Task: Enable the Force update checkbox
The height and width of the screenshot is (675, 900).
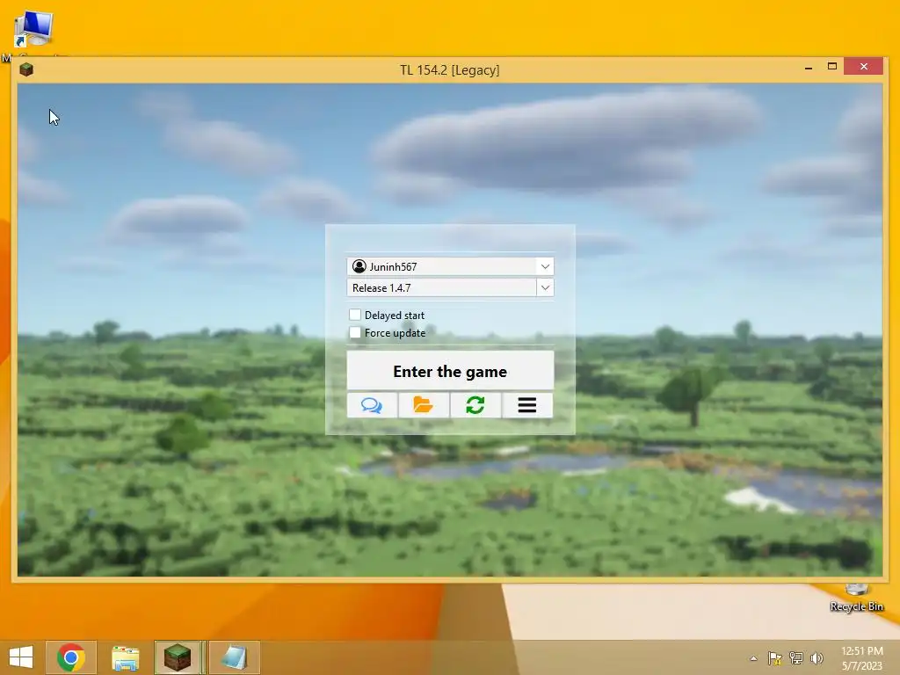Action: [355, 332]
